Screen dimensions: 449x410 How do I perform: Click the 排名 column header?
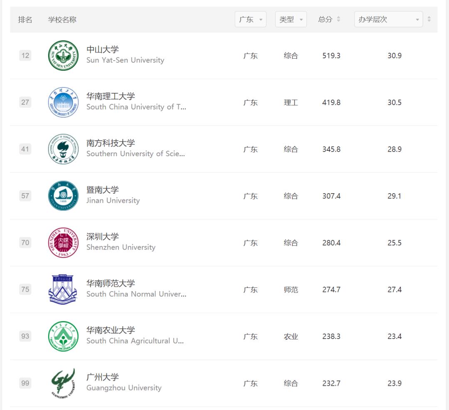pyautogui.click(x=25, y=19)
